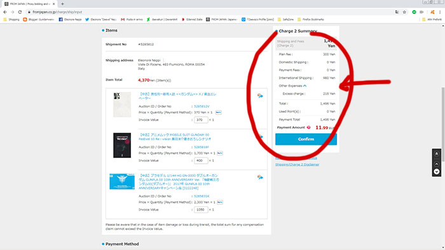Open the SafeZone bookmark folder
445x250 pixels.
click(x=286, y=20)
